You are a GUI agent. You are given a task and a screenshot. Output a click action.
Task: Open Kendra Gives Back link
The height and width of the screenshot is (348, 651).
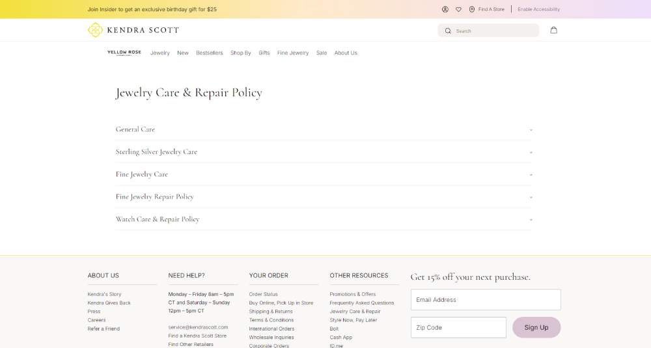[x=109, y=303]
